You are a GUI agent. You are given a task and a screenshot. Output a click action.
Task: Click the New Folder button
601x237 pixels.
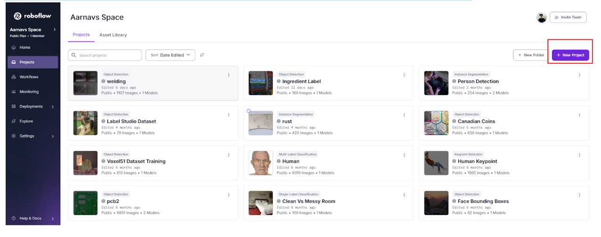[x=530, y=55]
